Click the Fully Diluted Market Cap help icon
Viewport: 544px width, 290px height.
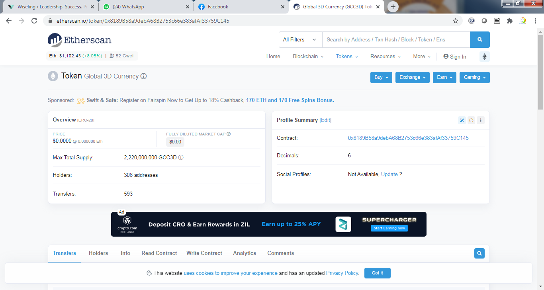[229, 134]
